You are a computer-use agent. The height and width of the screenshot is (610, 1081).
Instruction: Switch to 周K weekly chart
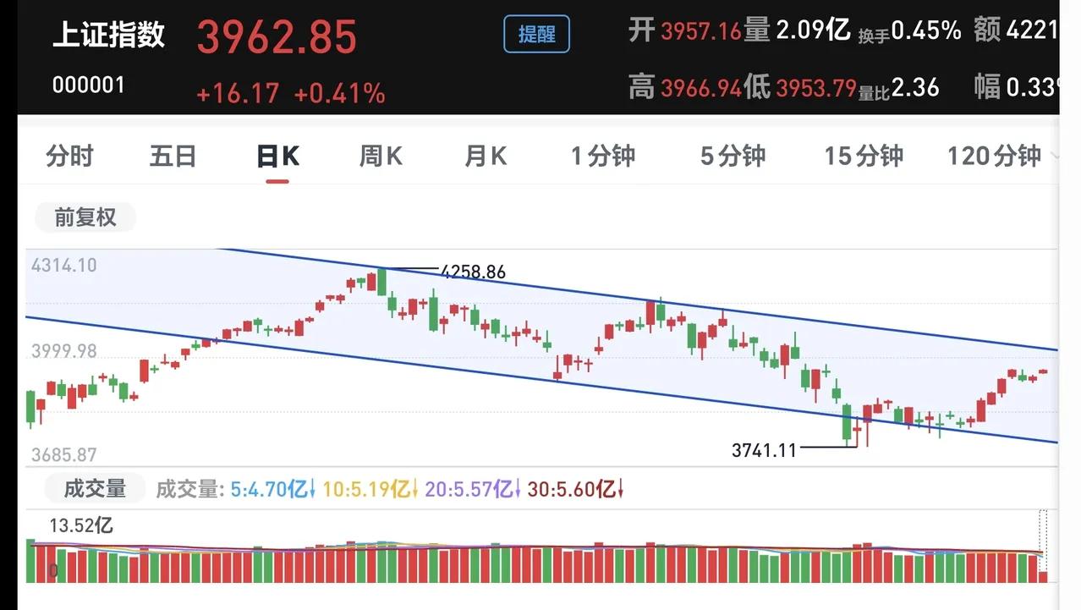(381, 156)
